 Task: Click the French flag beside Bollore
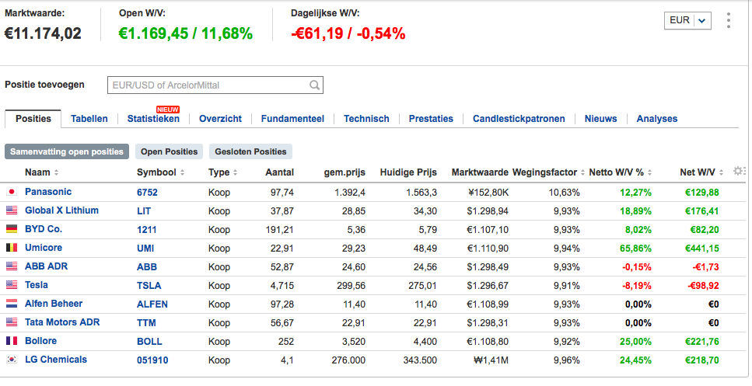pyautogui.click(x=12, y=341)
